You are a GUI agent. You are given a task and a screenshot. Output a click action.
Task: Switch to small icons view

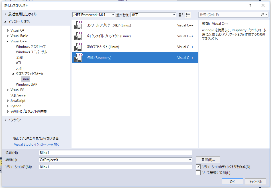181,15
